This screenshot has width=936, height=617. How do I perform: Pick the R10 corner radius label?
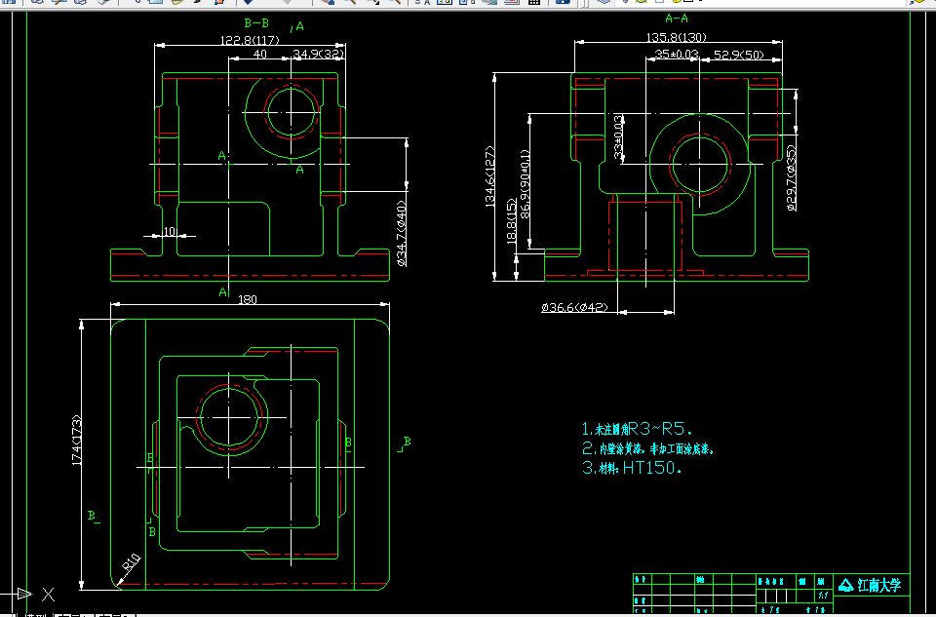132,562
